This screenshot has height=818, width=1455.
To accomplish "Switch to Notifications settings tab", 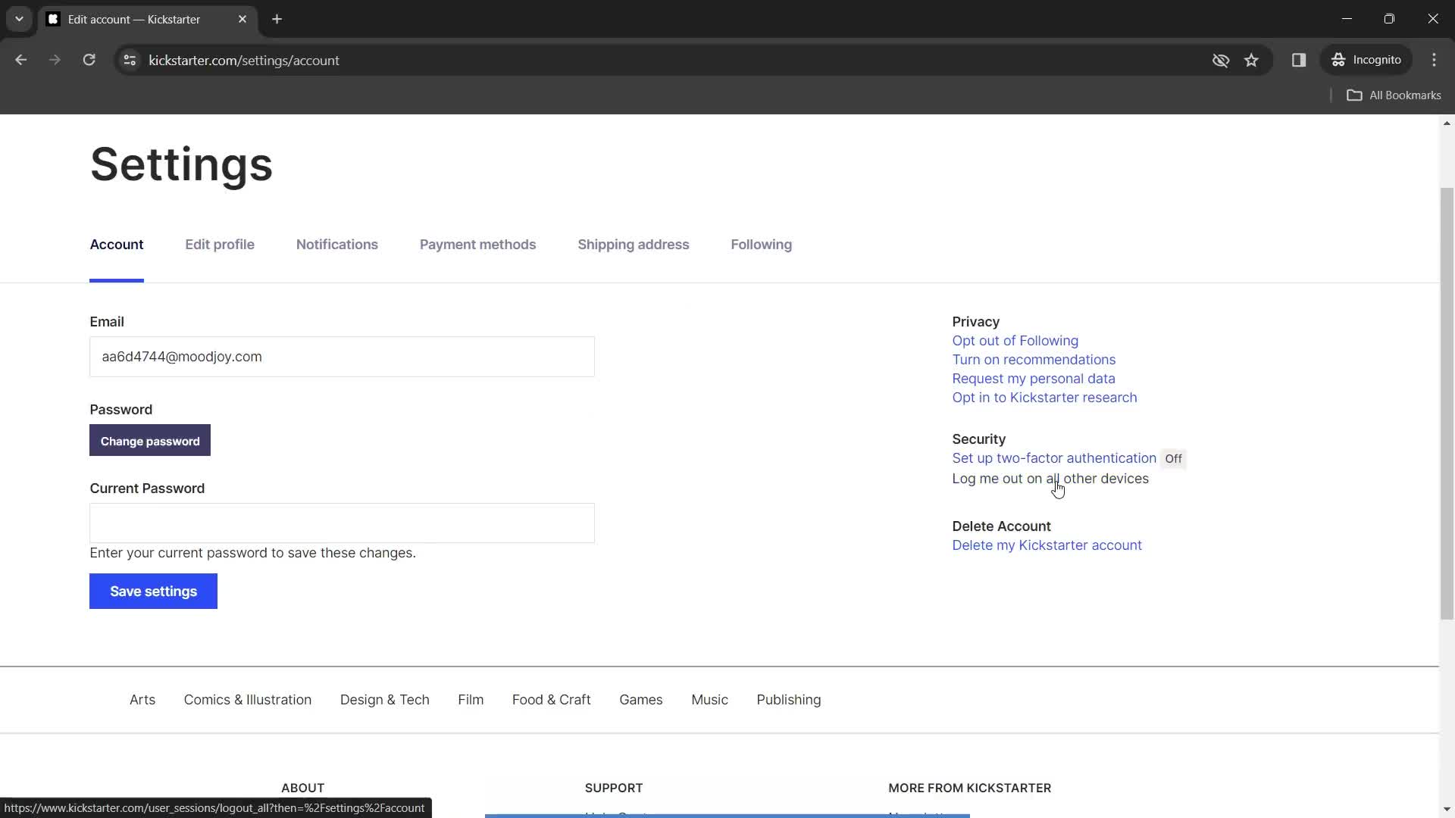I will tap(338, 245).
